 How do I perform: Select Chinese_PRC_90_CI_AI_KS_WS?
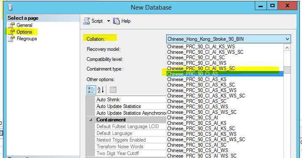pyautogui.click(x=225, y=47)
